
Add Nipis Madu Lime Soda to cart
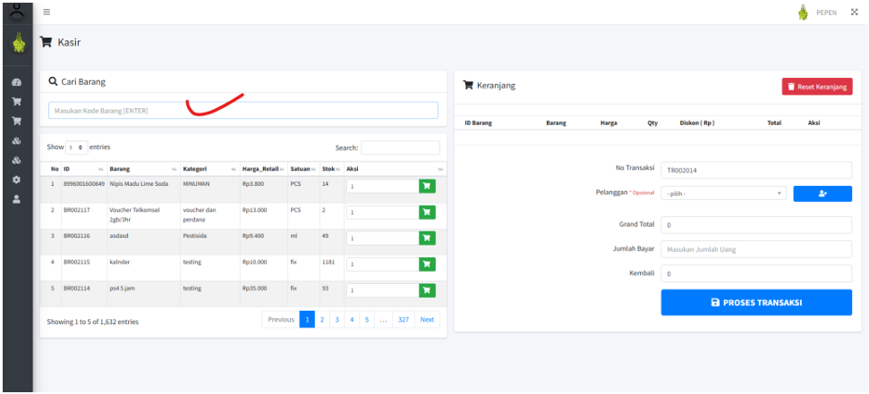click(427, 187)
